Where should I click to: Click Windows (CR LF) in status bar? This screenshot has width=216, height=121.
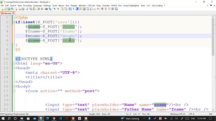coord(178,114)
